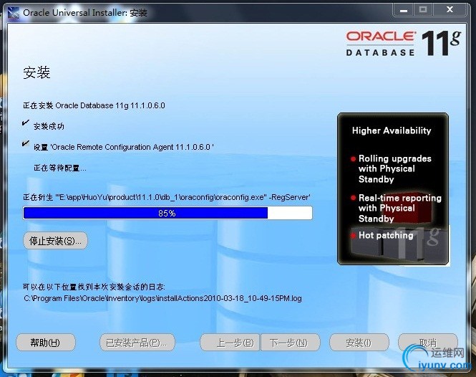476x377 pixels.
Task: Click the 安装(I) button
Action: (359, 343)
